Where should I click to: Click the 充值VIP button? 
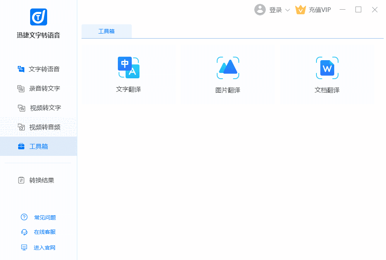point(320,10)
